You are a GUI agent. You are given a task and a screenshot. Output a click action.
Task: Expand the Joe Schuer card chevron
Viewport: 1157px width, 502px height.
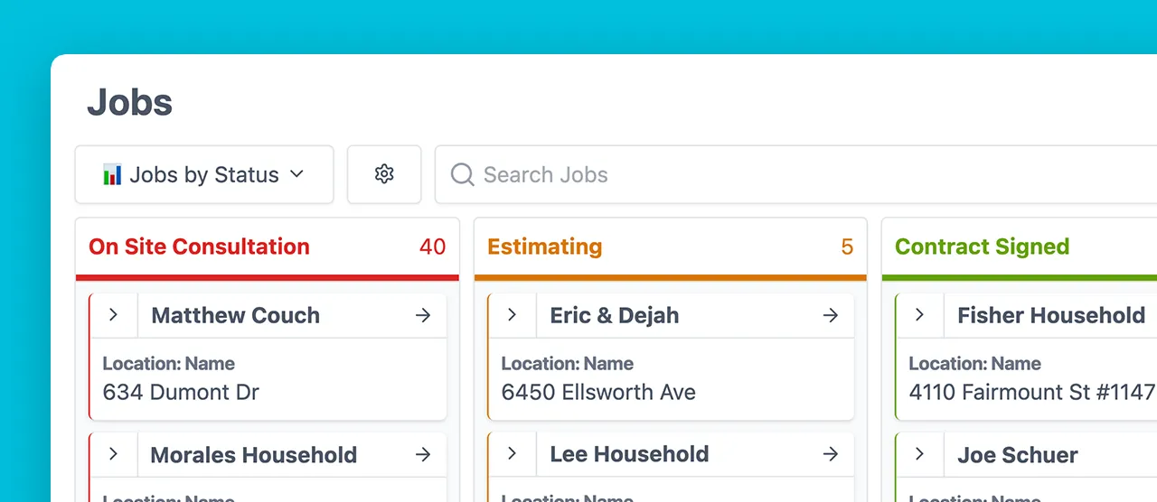[920, 454]
